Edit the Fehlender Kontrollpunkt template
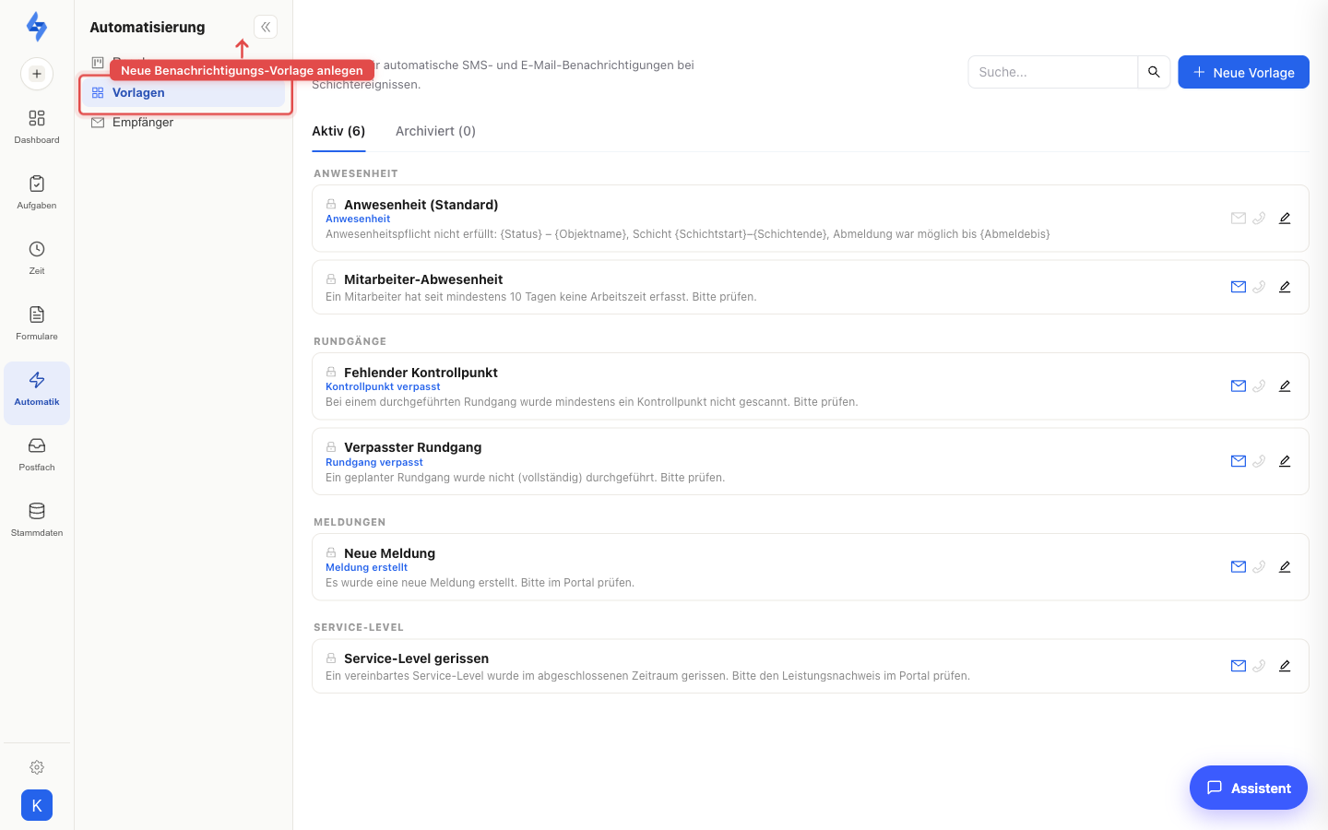The image size is (1328, 830). point(1285,386)
